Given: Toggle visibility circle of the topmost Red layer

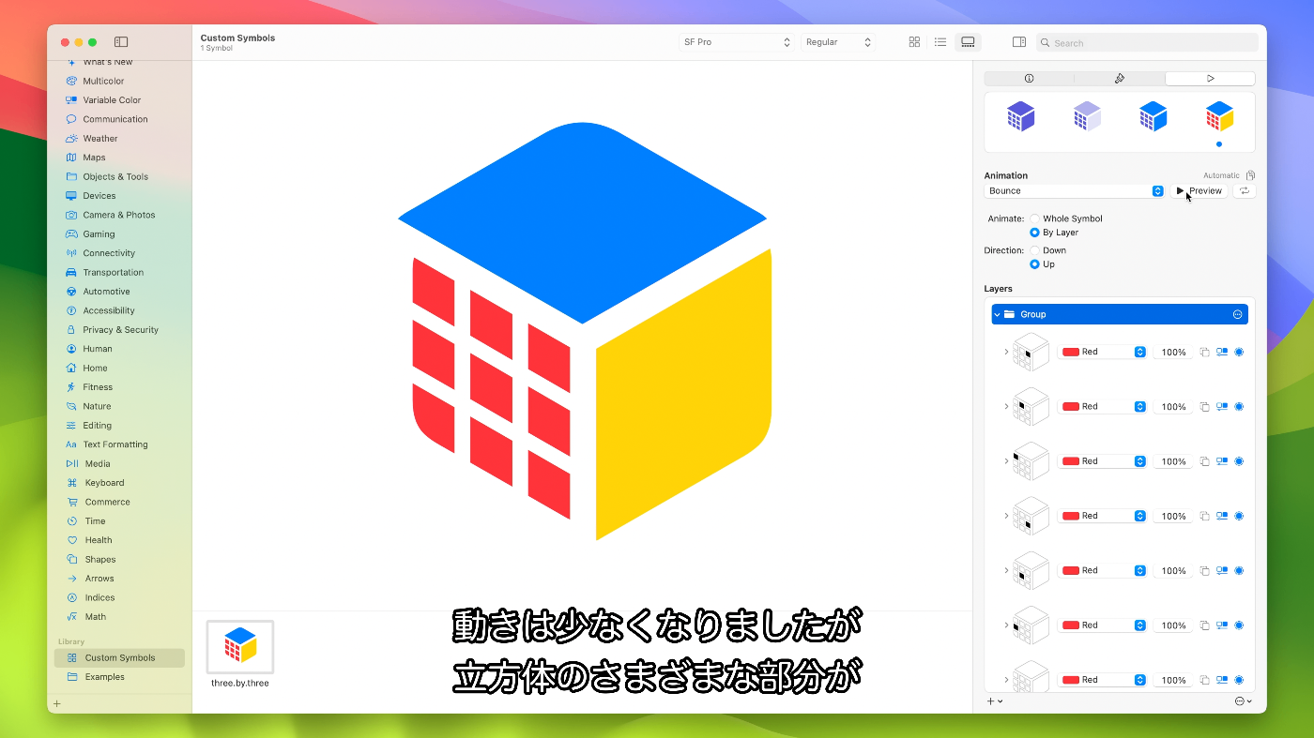Looking at the screenshot, I should [x=1239, y=353].
